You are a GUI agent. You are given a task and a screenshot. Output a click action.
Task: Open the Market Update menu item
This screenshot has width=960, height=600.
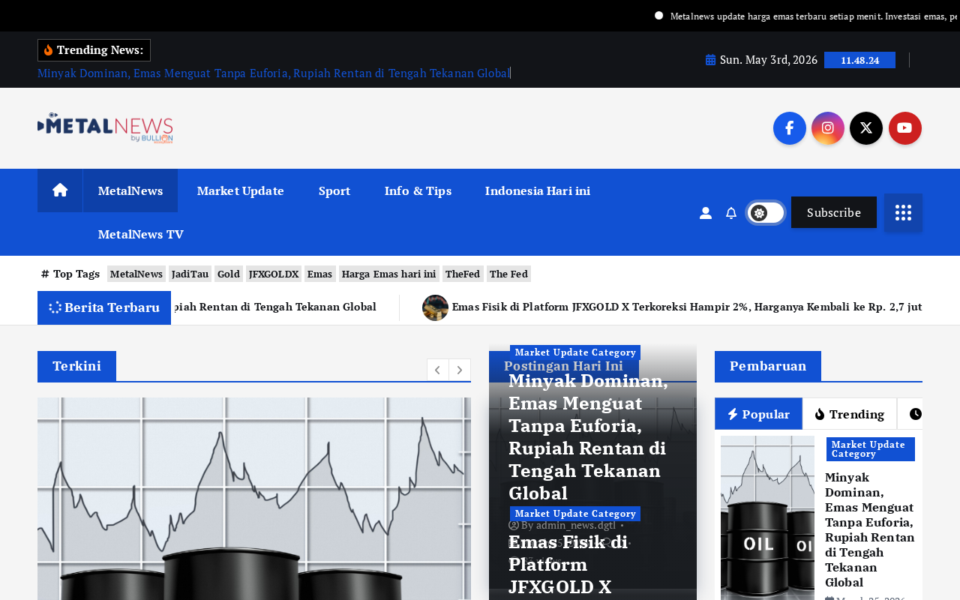tap(241, 190)
